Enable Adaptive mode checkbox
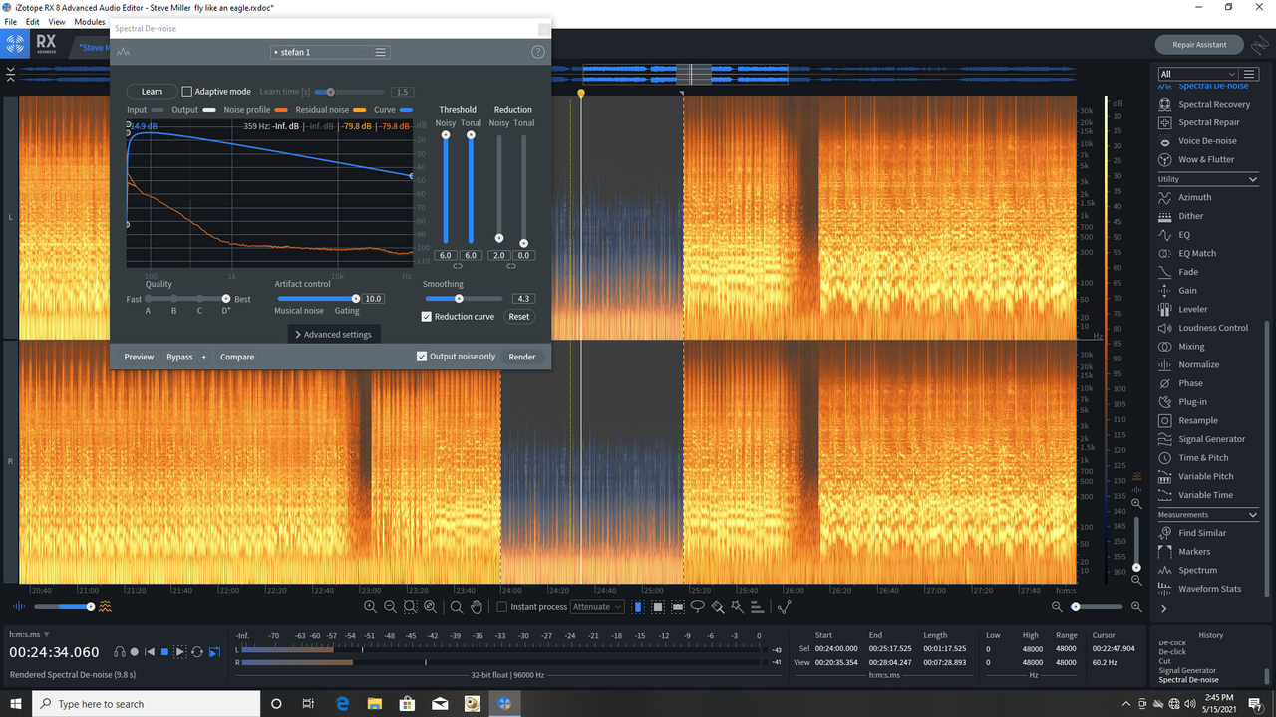 pos(186,92)
